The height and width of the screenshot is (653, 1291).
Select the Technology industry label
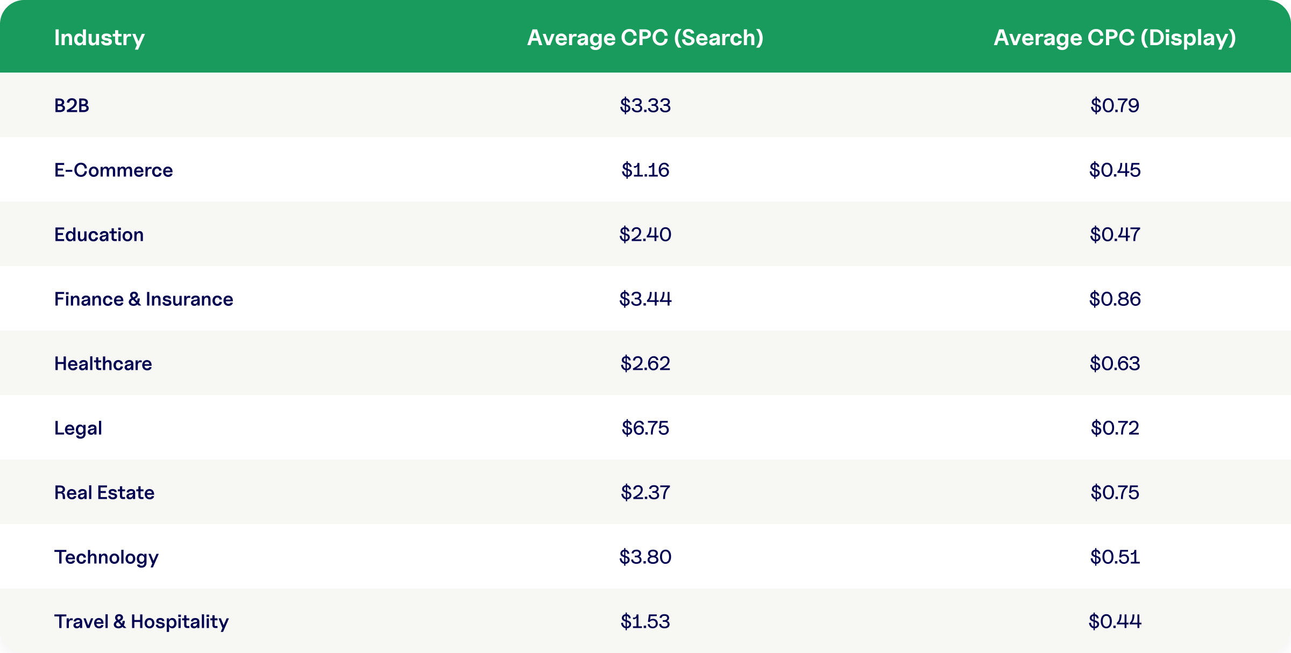107,557
